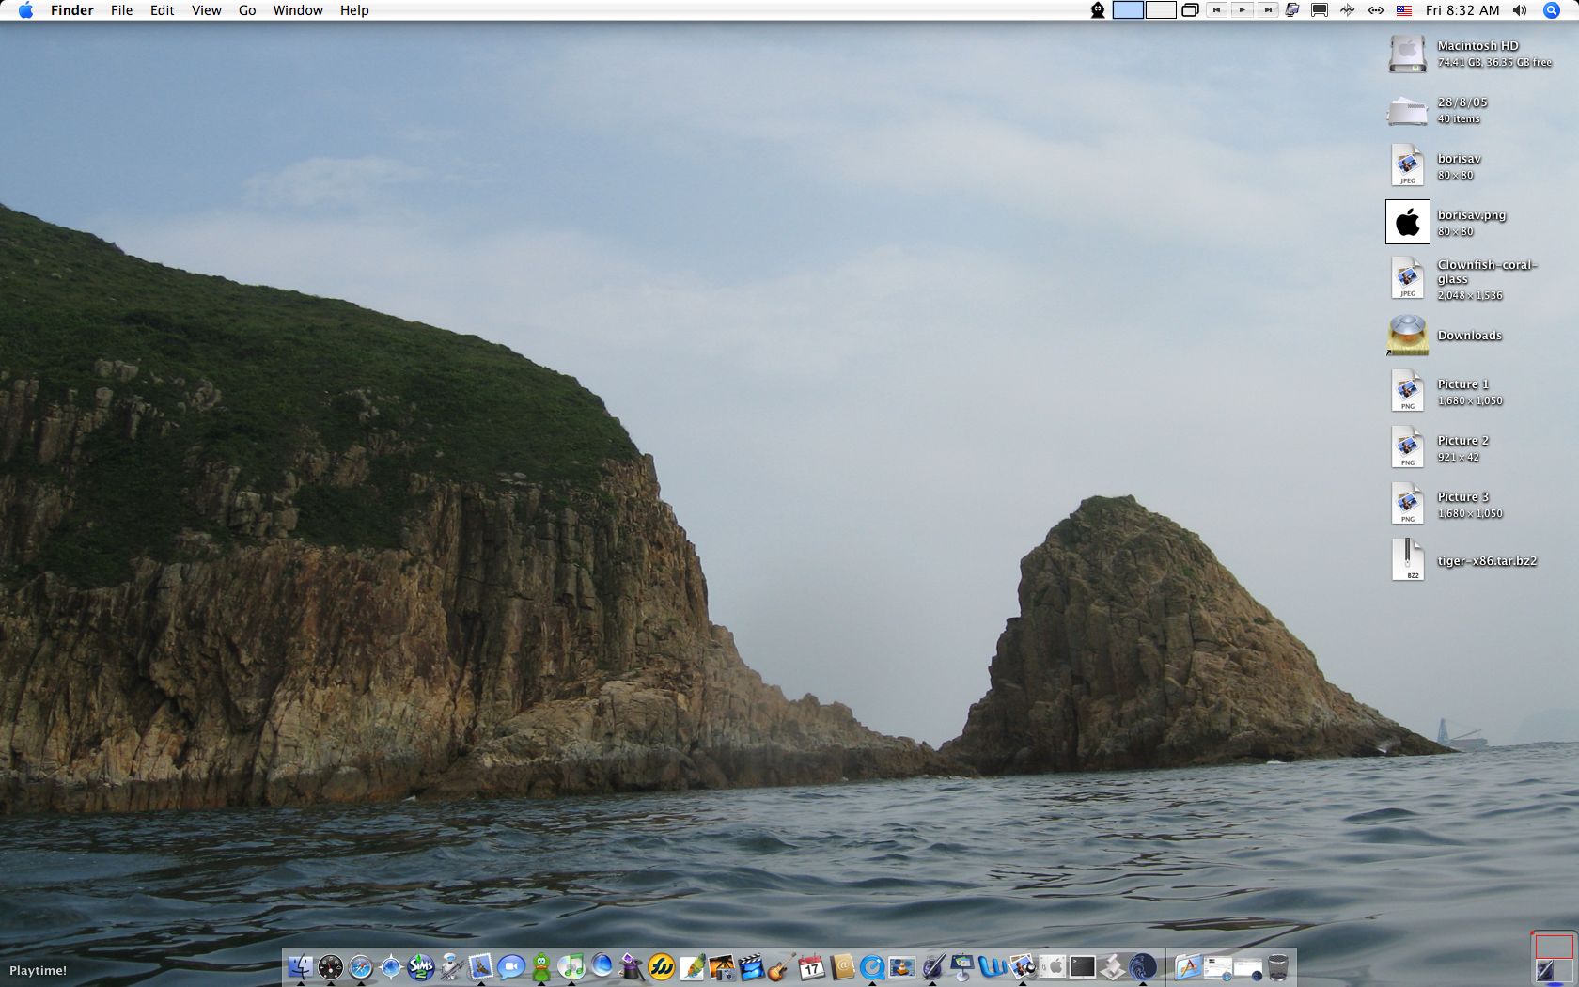Screen dimensions: 1579x987
Task: Click the play button in menu bar
Action: [1242, 10]
